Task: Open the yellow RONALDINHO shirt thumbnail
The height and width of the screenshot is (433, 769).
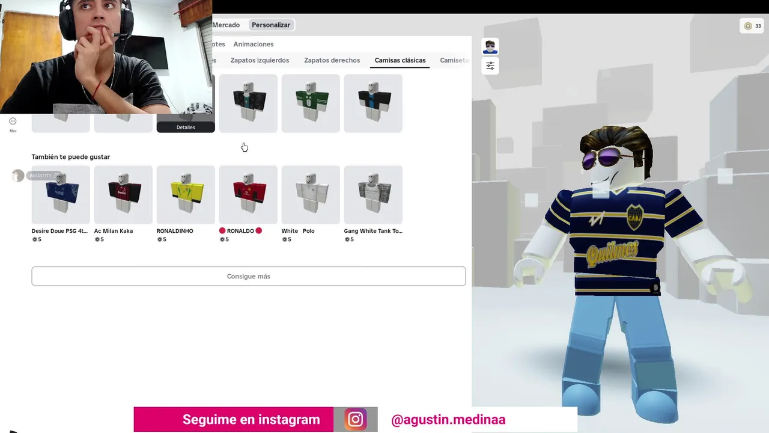Action: point(186,195)
